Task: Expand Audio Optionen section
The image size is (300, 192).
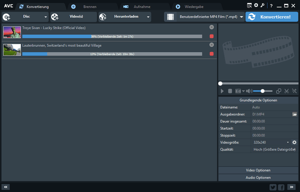Action: click(258, 177)
